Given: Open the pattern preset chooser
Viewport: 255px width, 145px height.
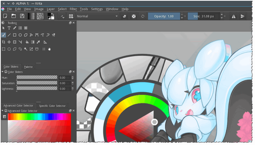Looking at the screenshot, I should [x=40, y=16].
